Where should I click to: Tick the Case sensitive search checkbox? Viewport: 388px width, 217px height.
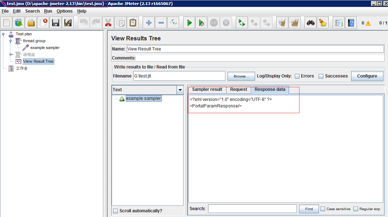323,209
